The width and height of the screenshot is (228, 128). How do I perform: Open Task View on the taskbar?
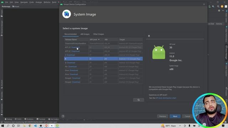click(x=19, y=126)
